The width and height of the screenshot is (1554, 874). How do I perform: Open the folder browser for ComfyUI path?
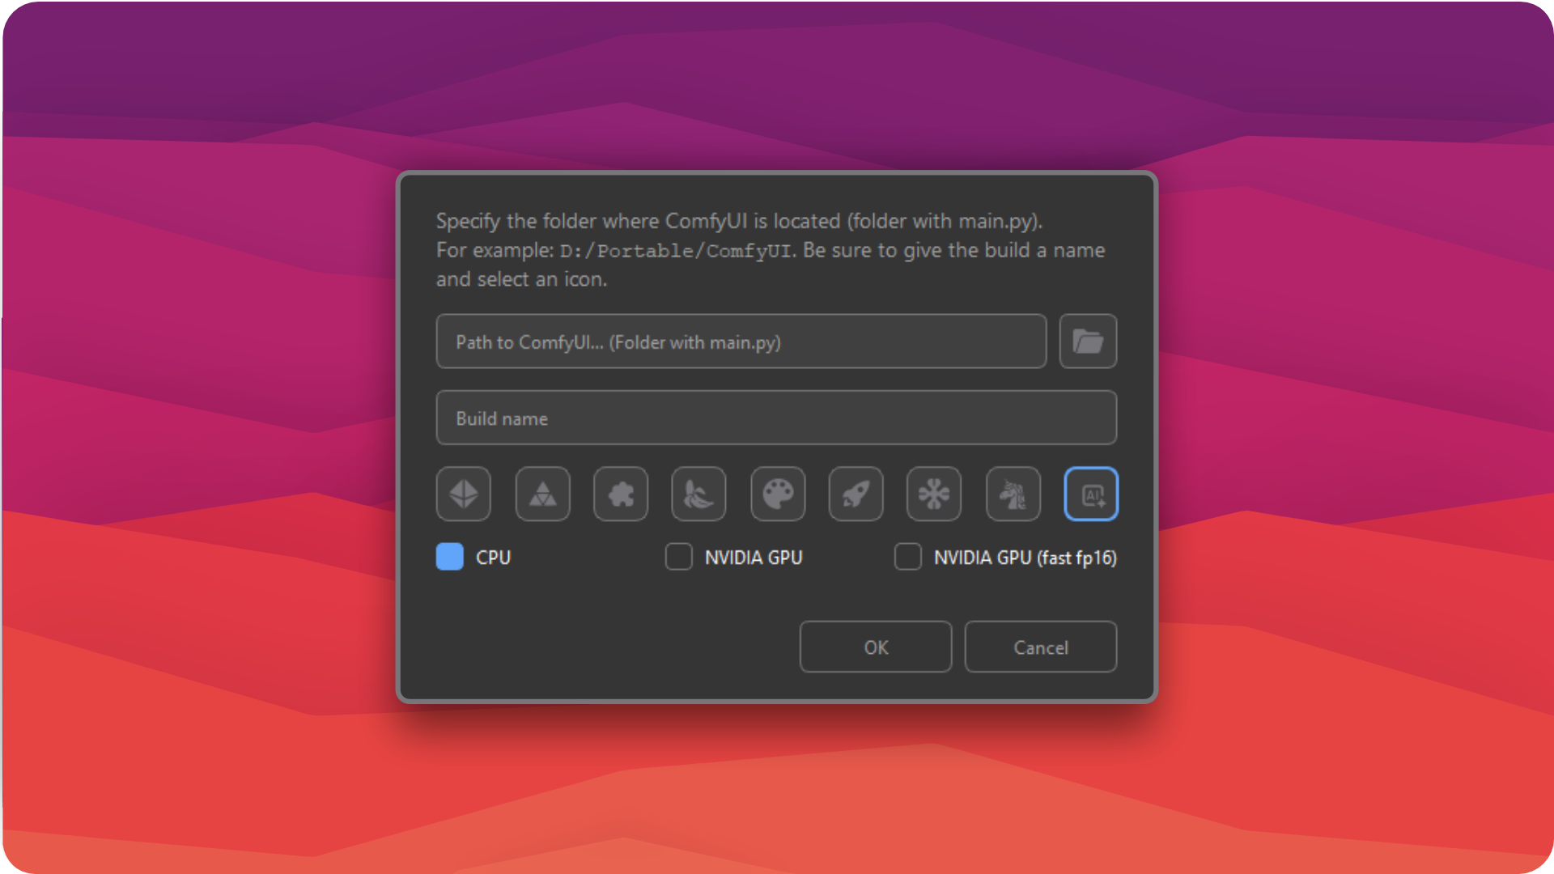[x=1088, y=342]
